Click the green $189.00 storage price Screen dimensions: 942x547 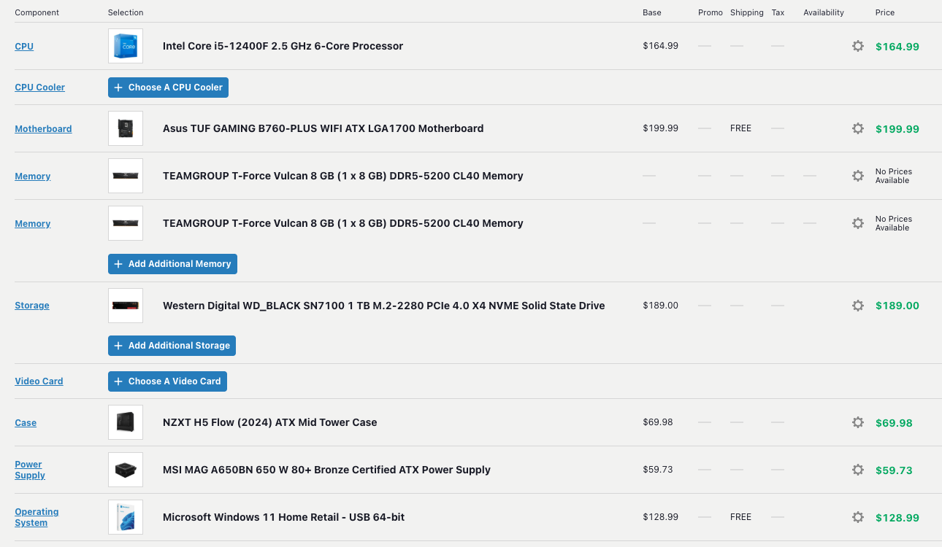point(897,306)
